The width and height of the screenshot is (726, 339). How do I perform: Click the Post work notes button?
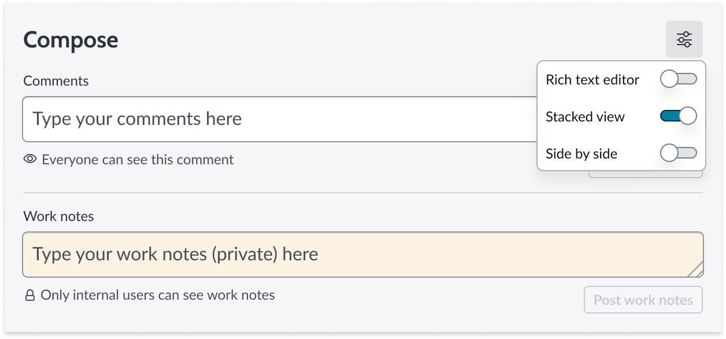click(x=643, y=300)
